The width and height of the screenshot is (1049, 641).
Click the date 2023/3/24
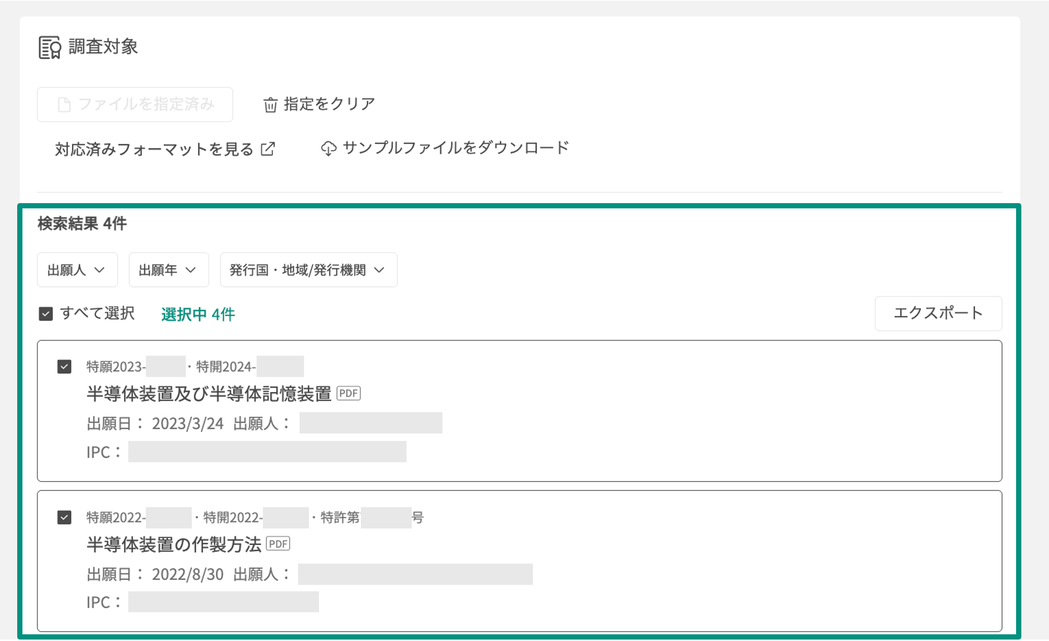(188, 424)
